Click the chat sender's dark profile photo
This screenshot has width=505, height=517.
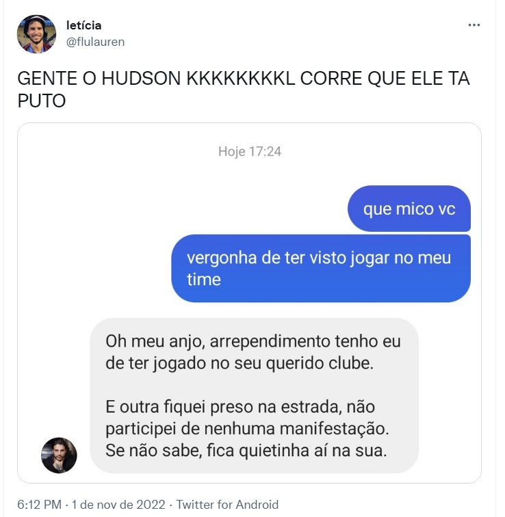(x=59, y=455)
